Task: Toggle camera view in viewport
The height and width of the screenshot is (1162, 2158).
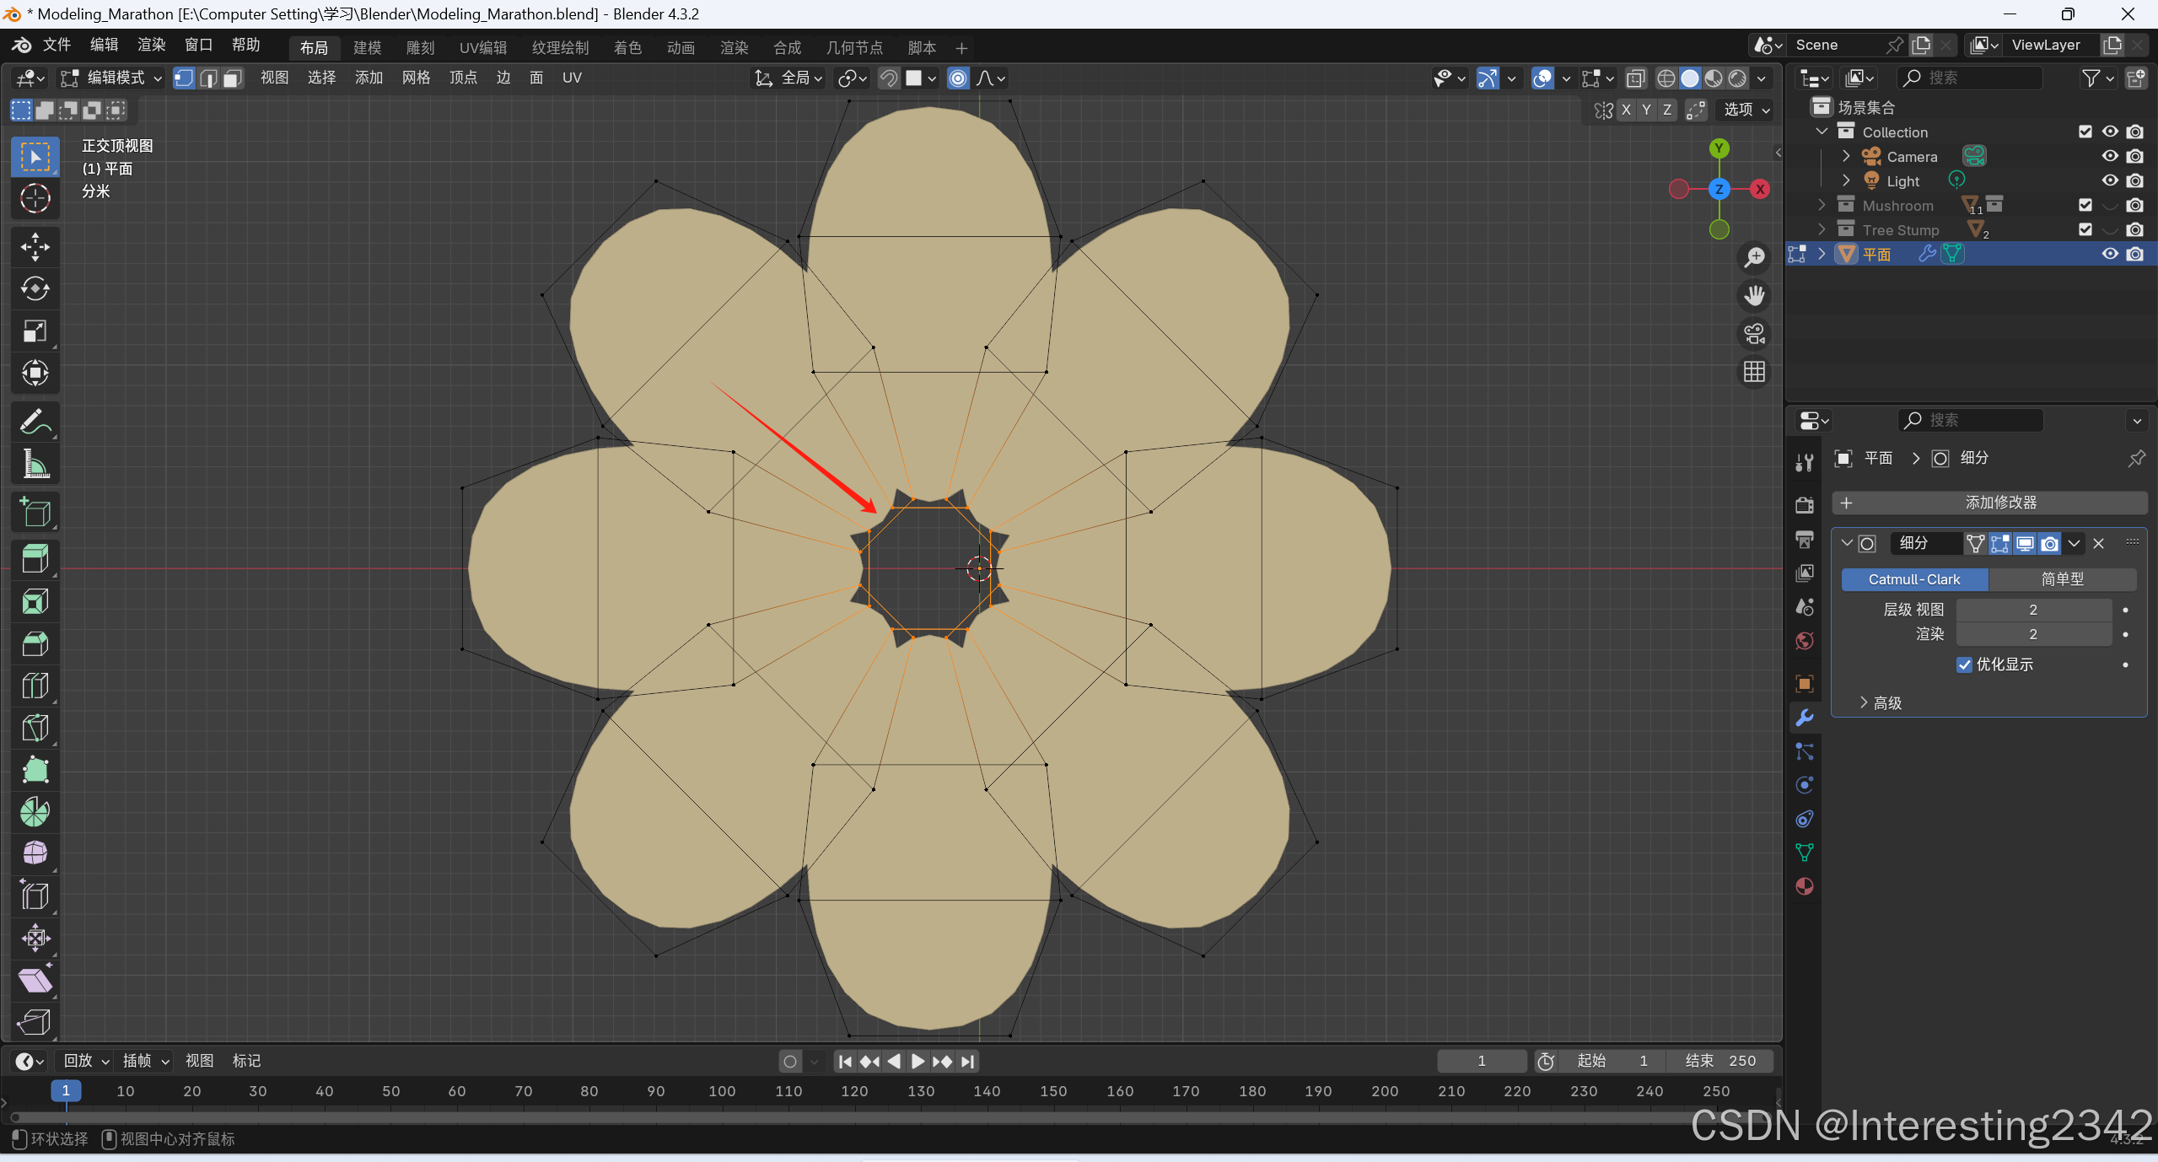Action: 1755,334
